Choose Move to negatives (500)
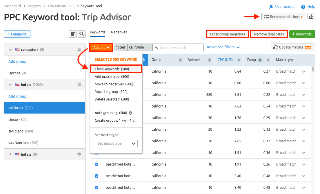The height and width of the screenshot is (194, 320). click(x=114, y=84)
